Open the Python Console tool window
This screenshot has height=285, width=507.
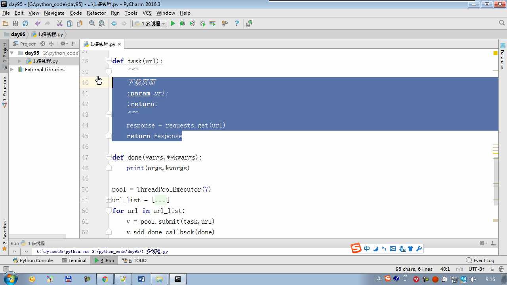pyautogui.click(x=33, y=260)
